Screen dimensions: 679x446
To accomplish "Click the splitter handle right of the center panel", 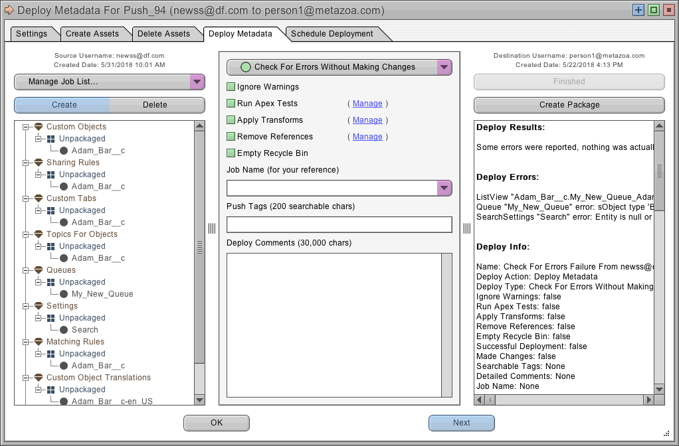I will point(467,228).
